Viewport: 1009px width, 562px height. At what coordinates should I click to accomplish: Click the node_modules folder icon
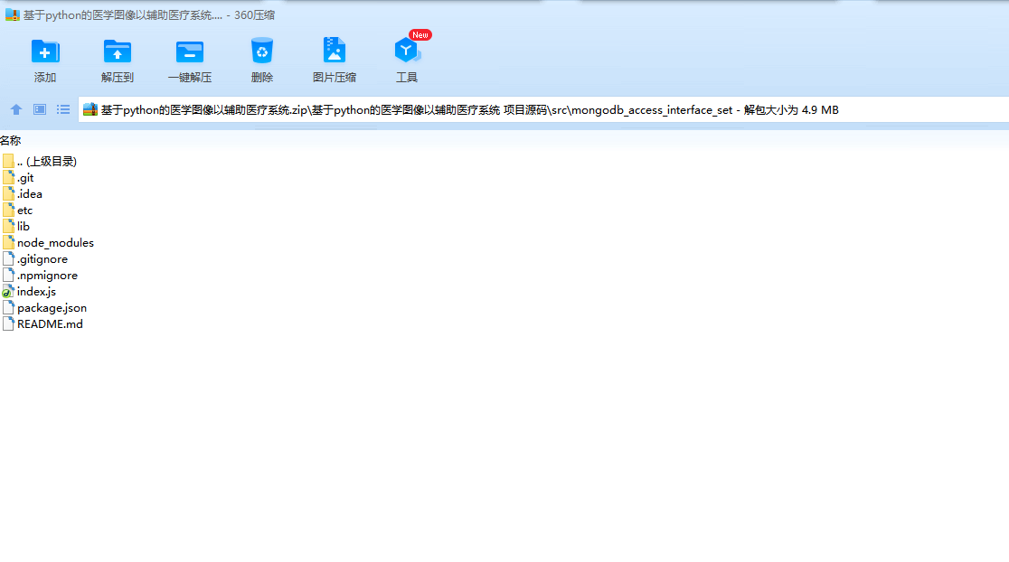8,242
